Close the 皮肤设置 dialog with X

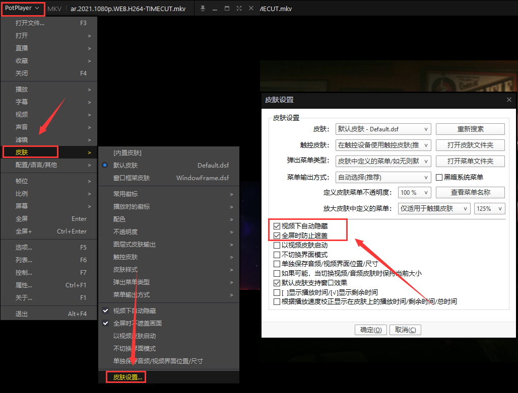(509, 100)
